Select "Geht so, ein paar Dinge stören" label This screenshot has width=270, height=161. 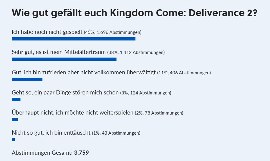click(x=65, y=93)
